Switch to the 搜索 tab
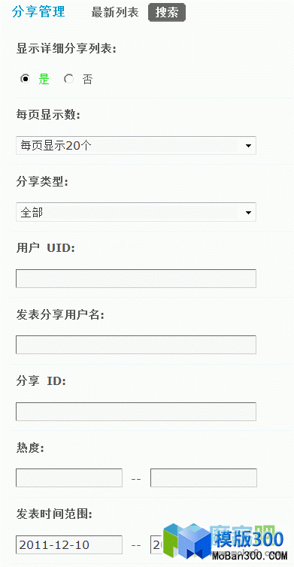This screenshot has width=294, height=567. (x=167, y=12)
